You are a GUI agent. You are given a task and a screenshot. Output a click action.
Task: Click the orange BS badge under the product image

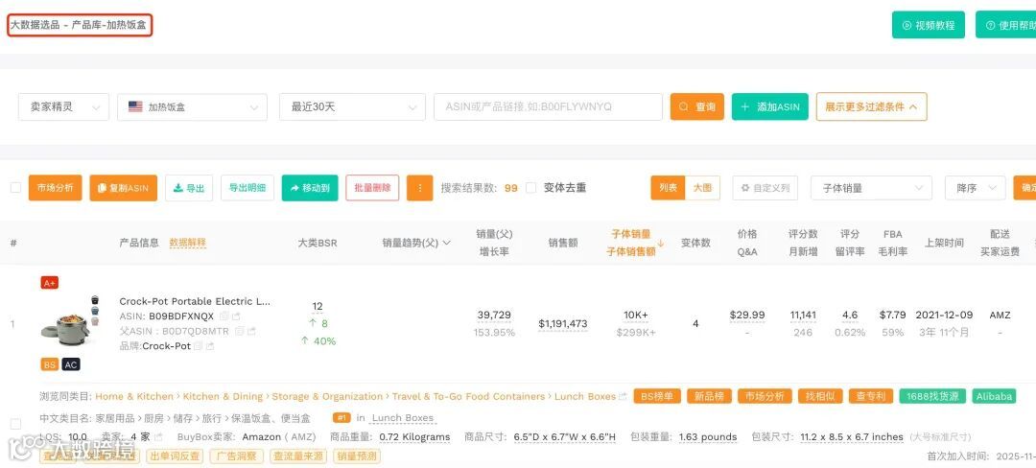click(x=50, y=364)
